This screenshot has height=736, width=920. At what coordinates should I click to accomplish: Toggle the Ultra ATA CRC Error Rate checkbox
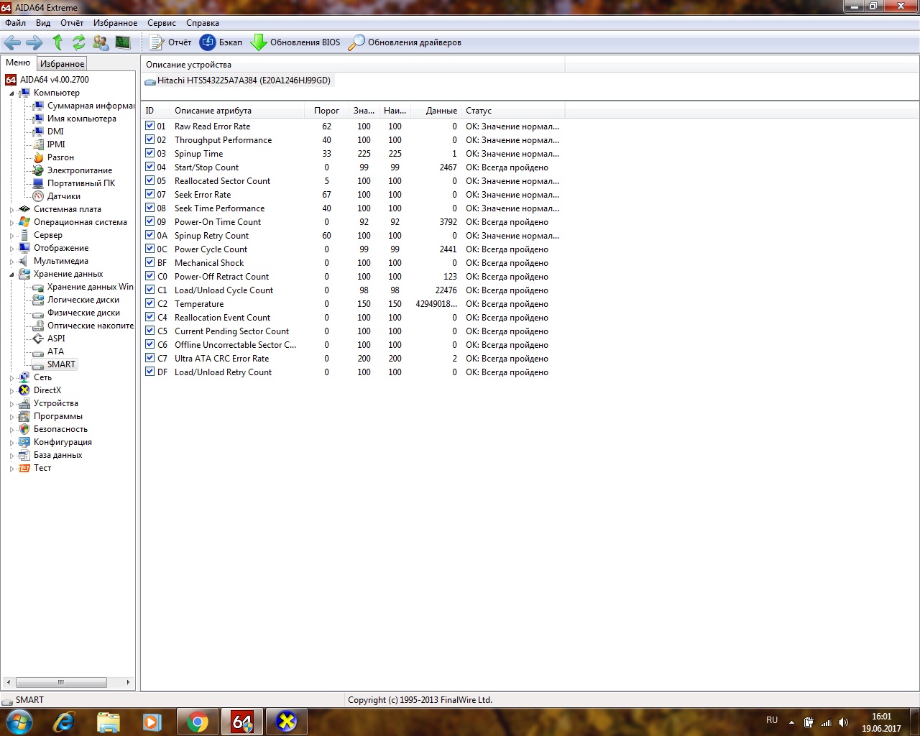(149, 358)
